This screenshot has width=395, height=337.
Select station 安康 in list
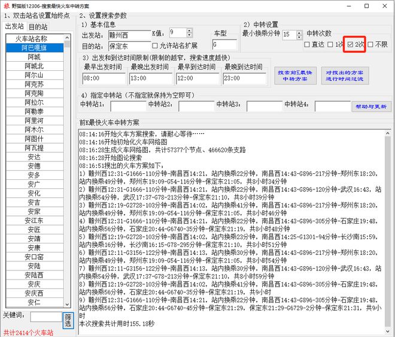coord(34,248)
